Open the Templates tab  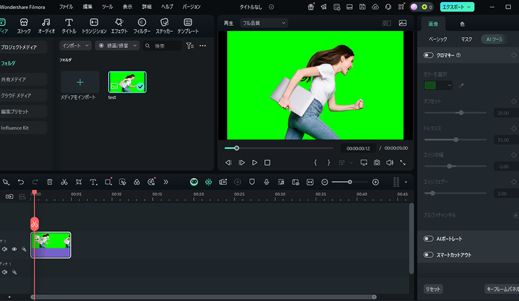(x=188, y=26)
